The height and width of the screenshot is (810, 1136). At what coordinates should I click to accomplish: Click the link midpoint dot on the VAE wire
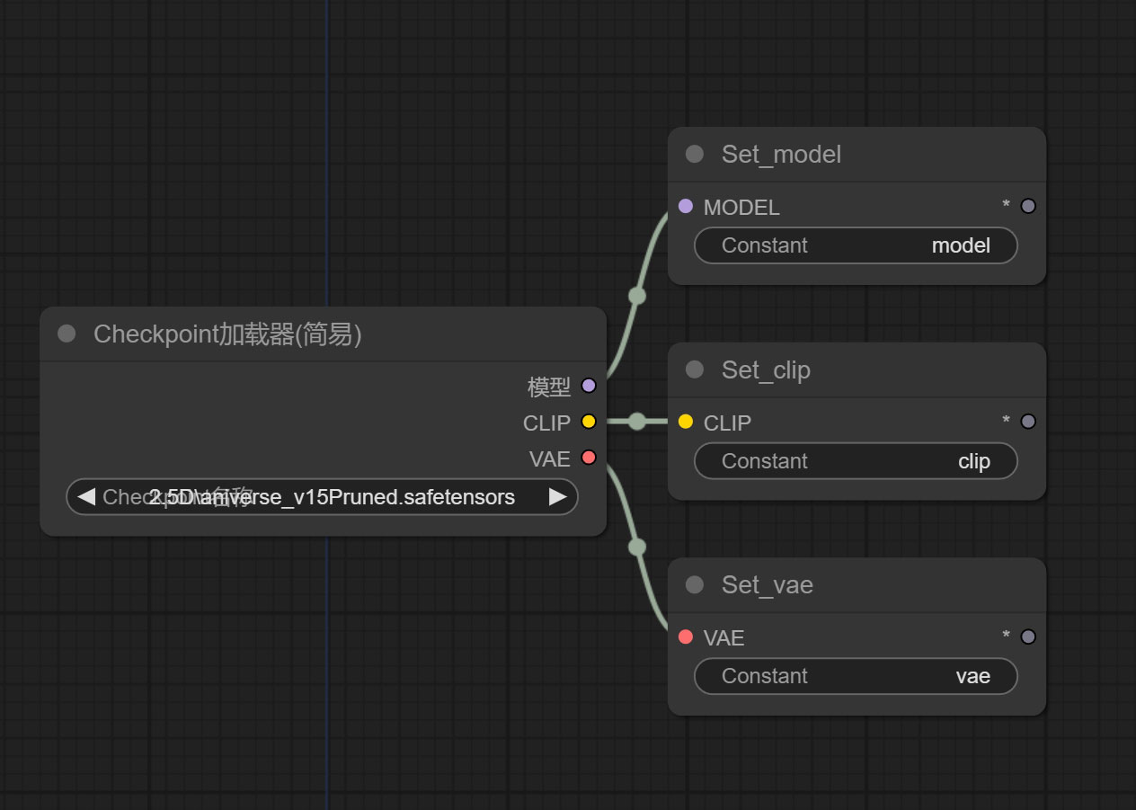(637, 547)
